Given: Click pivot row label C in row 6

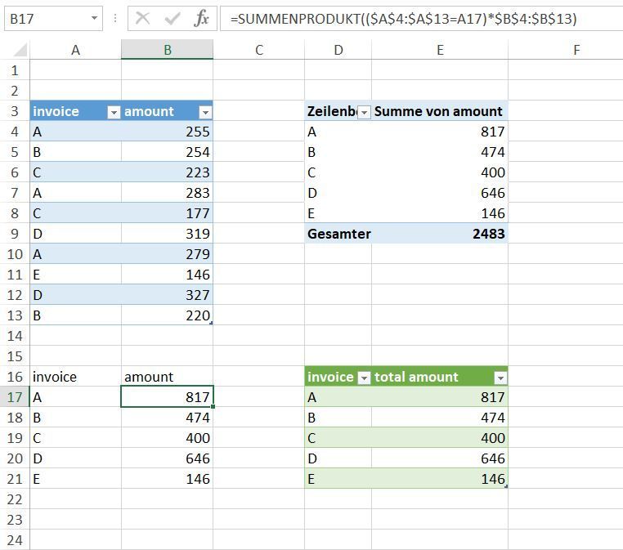Looking at the screenshot, I should [338, 172].
